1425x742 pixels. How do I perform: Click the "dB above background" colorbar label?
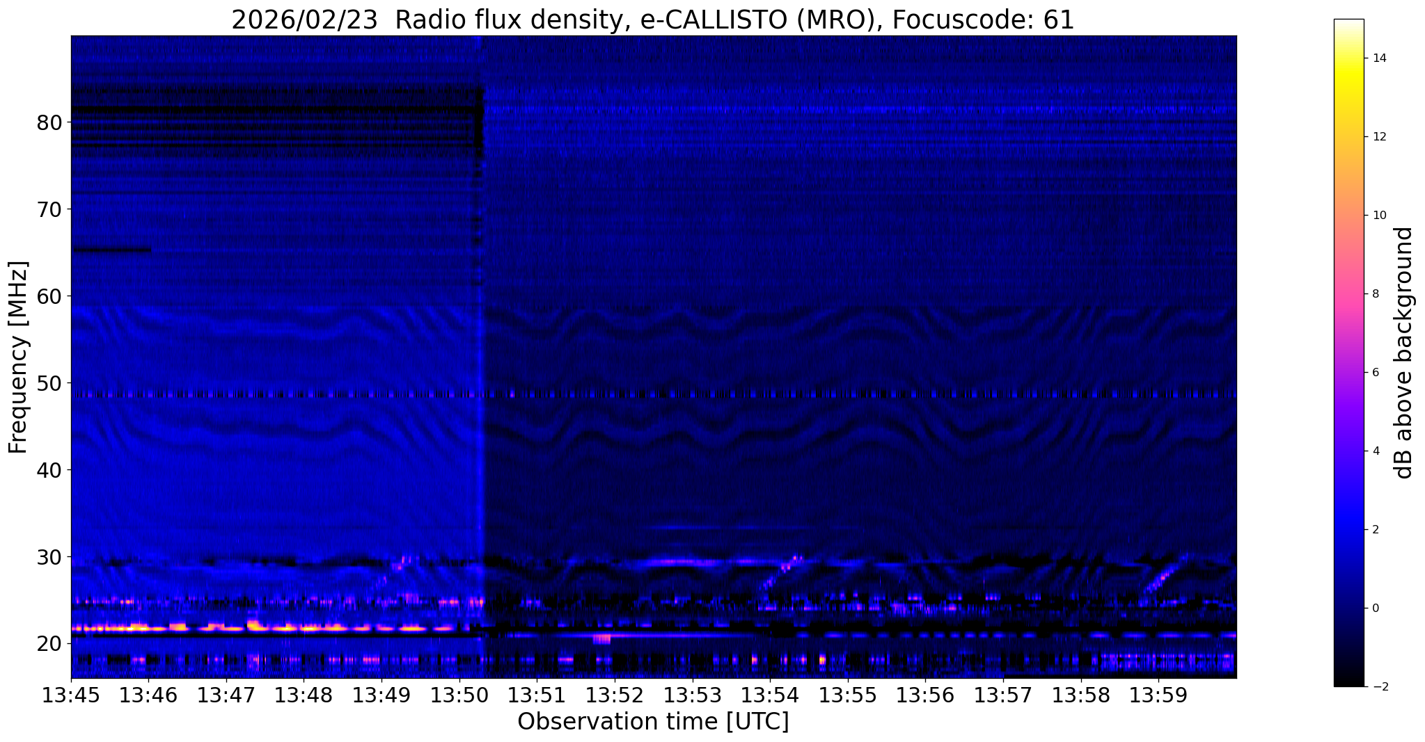coord(1404,353)
